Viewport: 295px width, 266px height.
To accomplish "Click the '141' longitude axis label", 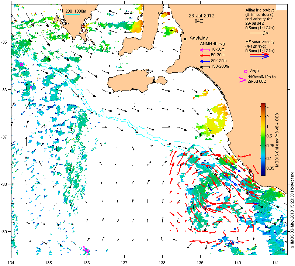I will point(276,262).
